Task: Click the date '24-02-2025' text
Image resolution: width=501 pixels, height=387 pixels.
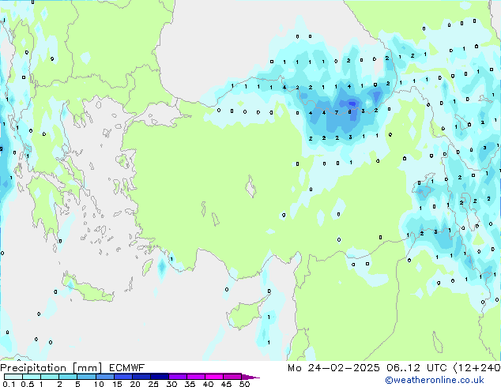Action: pos(344,368)
